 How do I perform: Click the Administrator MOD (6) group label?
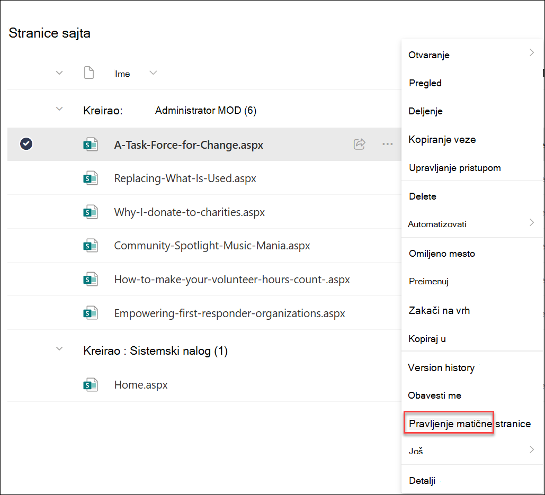click(206, 111)
